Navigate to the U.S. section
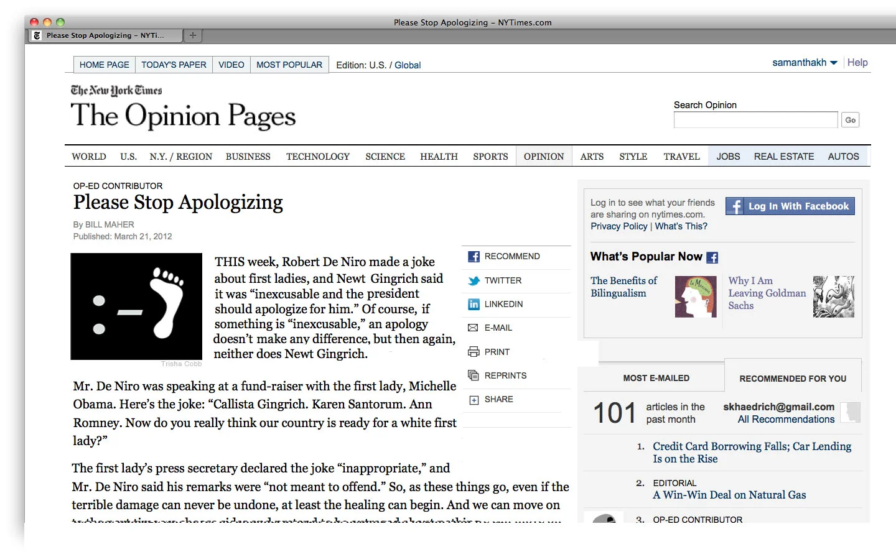 [x=128, y=157]
